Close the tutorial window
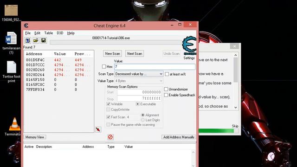Screen dimensions: 297x167 point(234,46)
